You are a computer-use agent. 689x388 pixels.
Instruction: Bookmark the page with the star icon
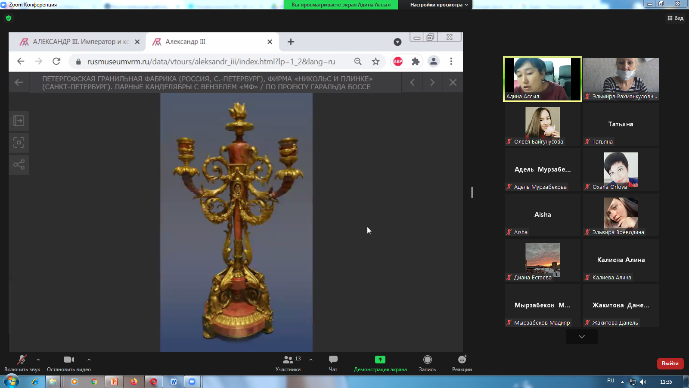point(376,62)
